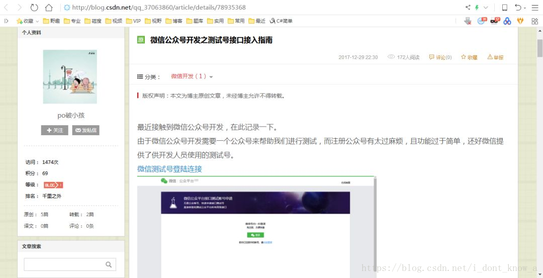Click the 发私信 private message button

click(x=86, y=130)
